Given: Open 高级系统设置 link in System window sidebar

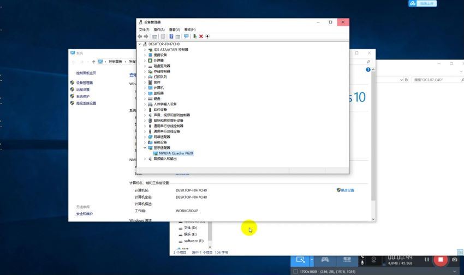Looking at the screenshot, I should [x=86, y=103].
